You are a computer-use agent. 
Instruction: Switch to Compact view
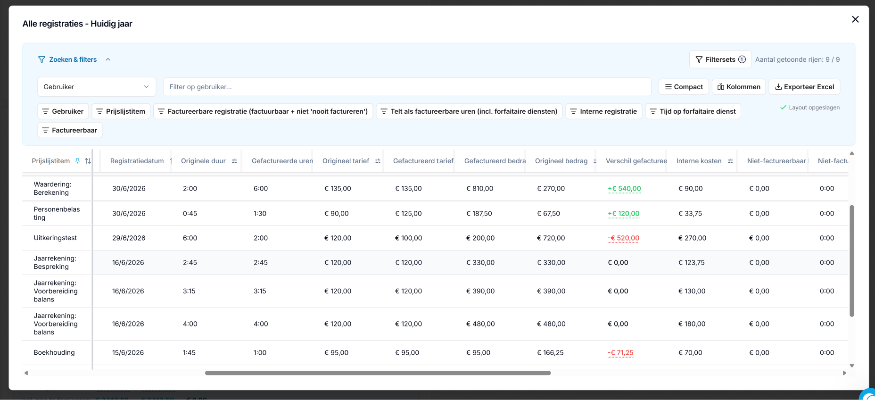(684, 87)
